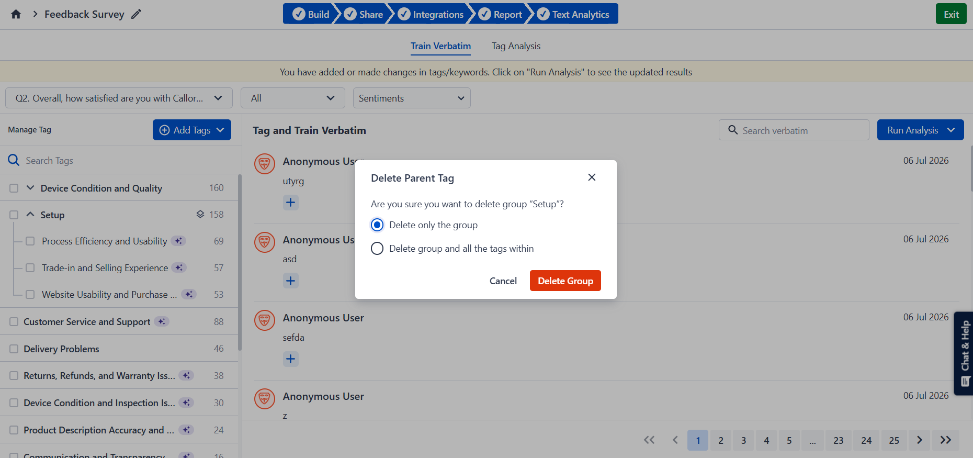Go to the home icon
Screen dimensions: 973x458
coord(16,14)
